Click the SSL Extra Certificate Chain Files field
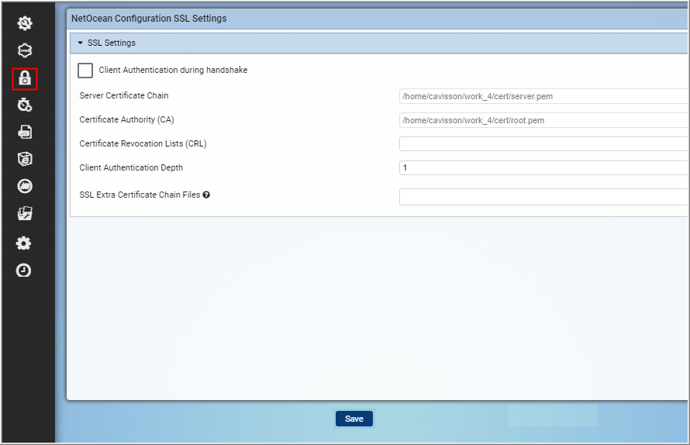The image size is (690, 445). tap(544, 197)
